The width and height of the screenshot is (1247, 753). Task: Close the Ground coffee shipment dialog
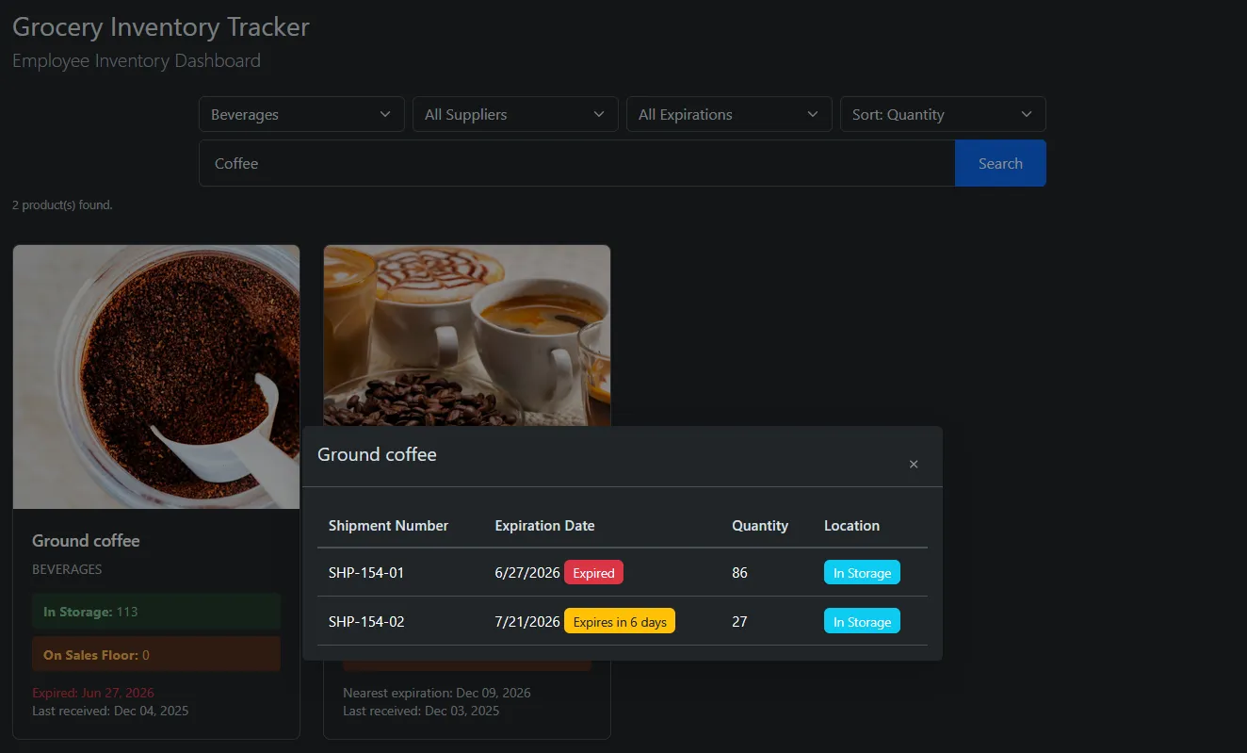pos(914,464)
